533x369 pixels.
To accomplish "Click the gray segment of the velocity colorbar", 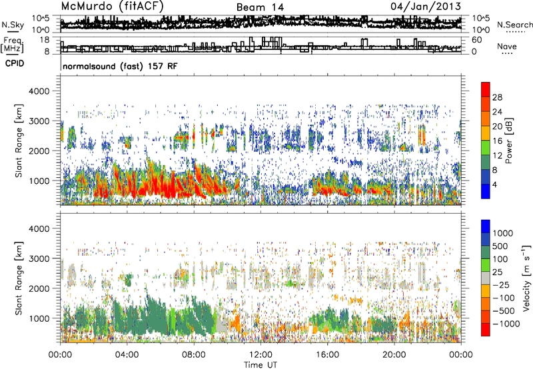I will click(486, 278).
